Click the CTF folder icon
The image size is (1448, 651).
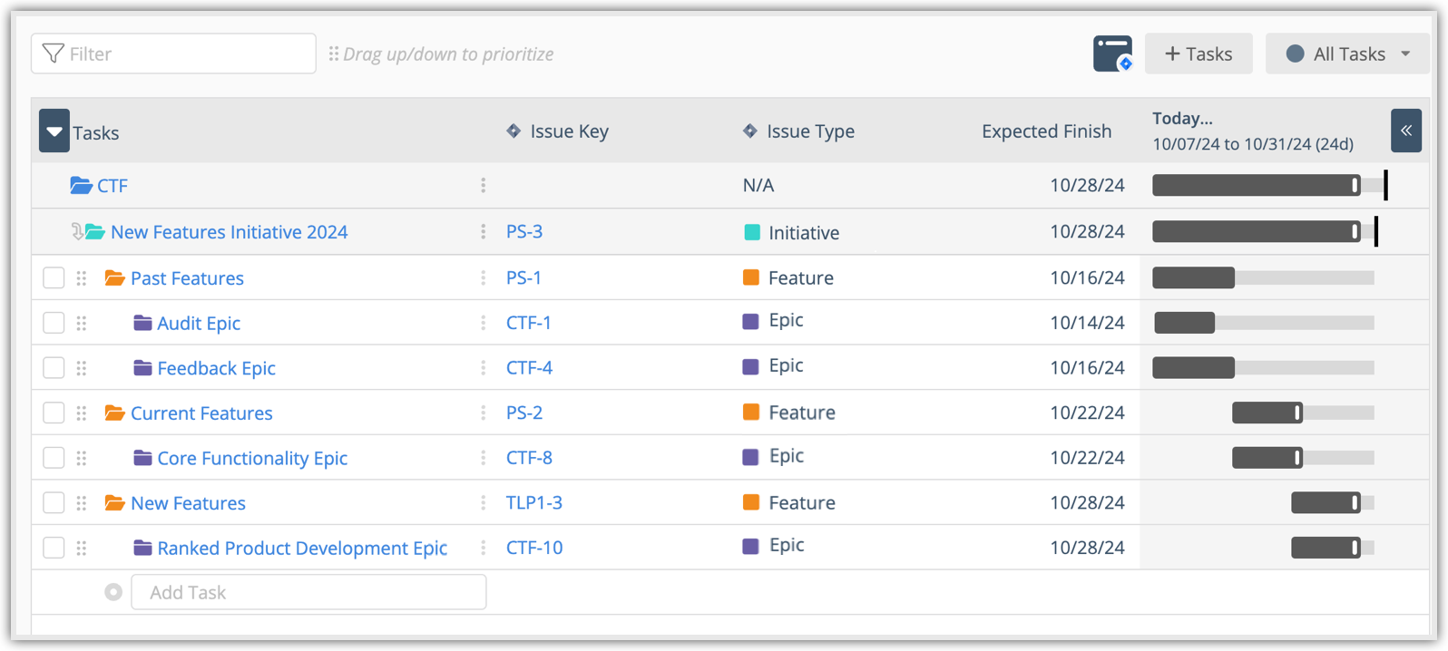(x=81, y=186)
